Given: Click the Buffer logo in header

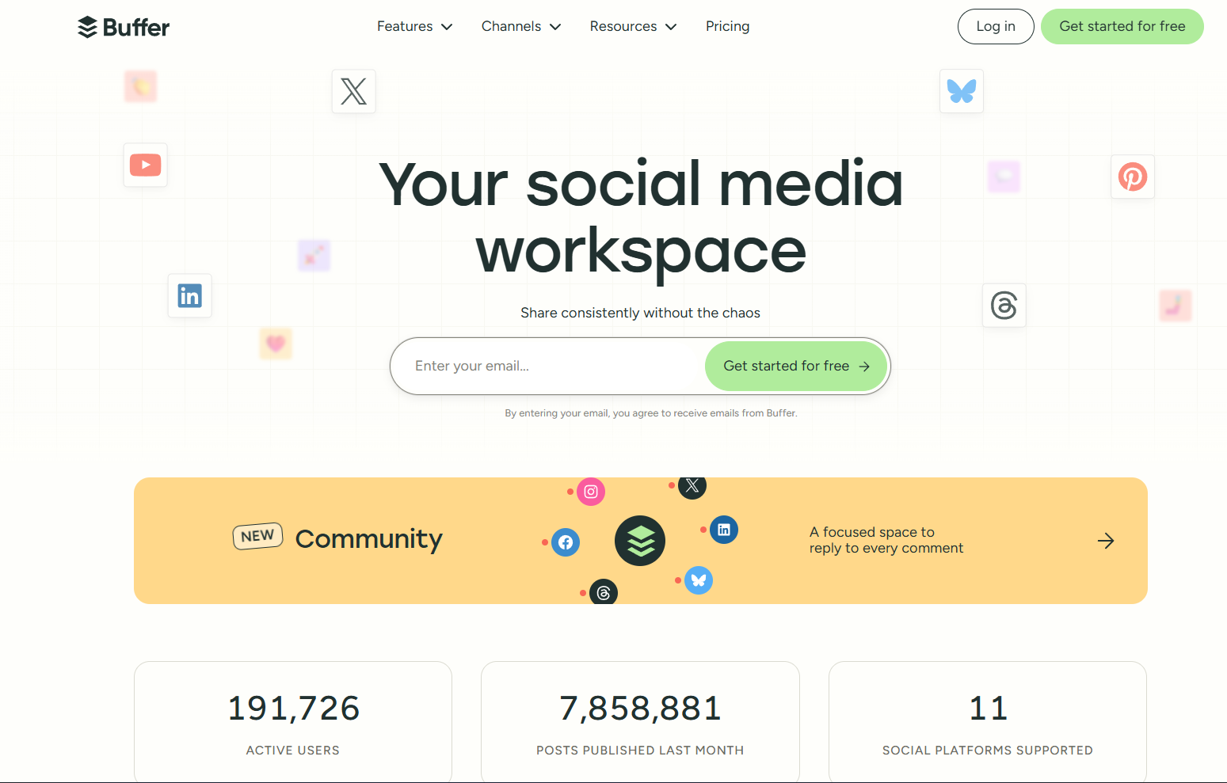Looking at the screenshot, I should (x=124, y=27).
